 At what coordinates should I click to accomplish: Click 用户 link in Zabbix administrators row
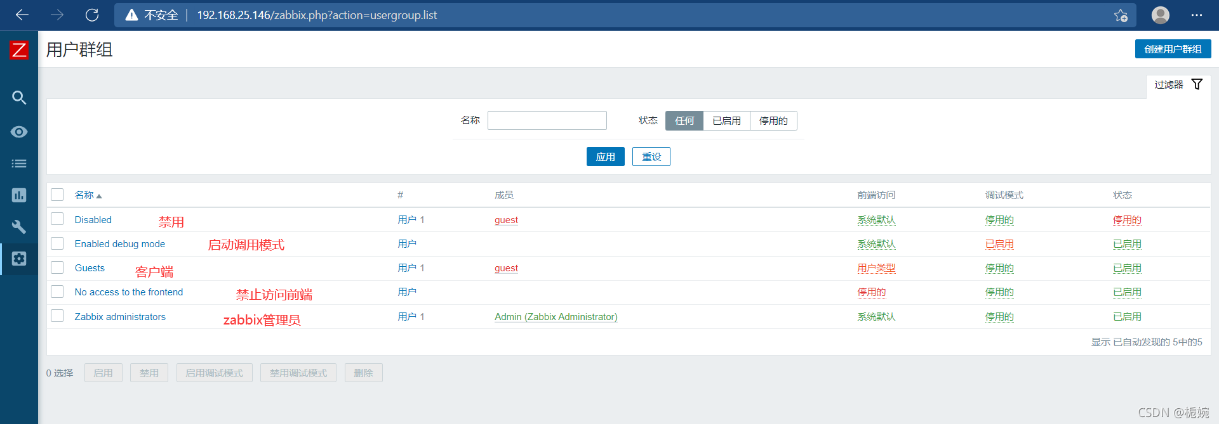tap(407, 317)
